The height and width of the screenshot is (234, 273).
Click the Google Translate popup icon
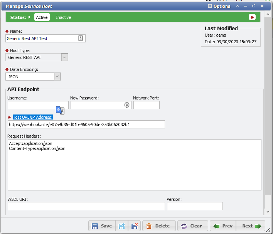[60, 110]
